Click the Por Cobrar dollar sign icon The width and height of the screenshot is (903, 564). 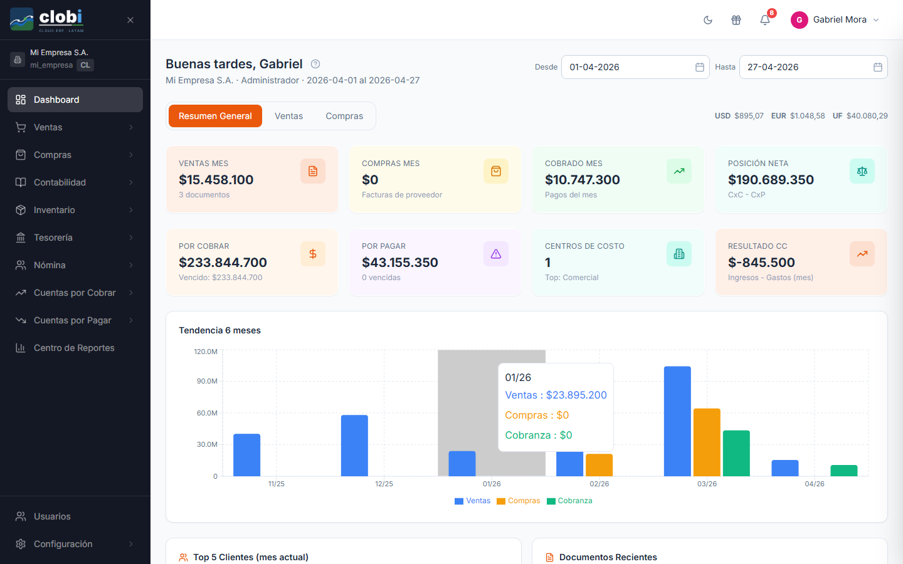click(313, 254)
